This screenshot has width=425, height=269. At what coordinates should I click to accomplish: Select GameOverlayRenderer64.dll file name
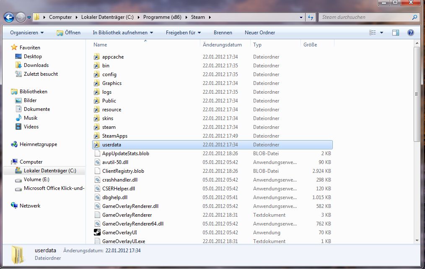(133, 224)
